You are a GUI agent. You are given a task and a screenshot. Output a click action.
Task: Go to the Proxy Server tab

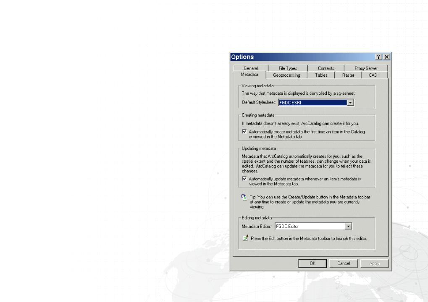coord(366,68)
